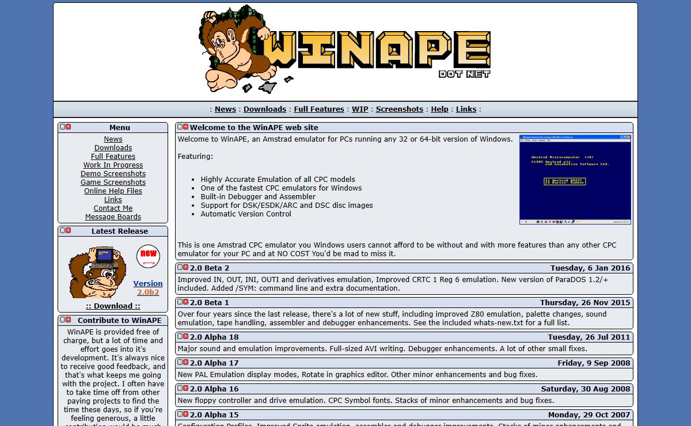Close the 2.0 Beta 2 entry with red icon

(x=185, y=267)
